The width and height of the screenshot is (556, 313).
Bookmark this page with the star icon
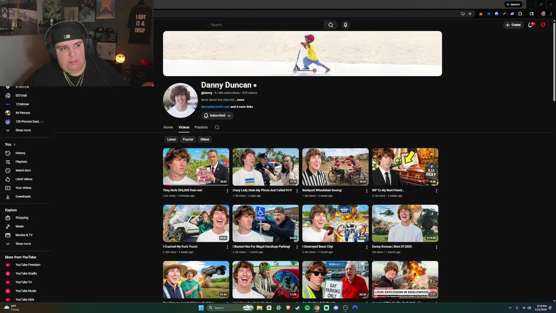pos(470,13)
